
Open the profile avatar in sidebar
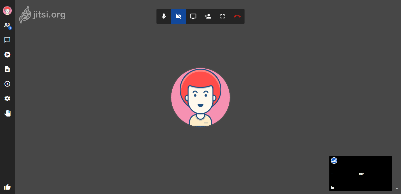[x=7, y=11]
